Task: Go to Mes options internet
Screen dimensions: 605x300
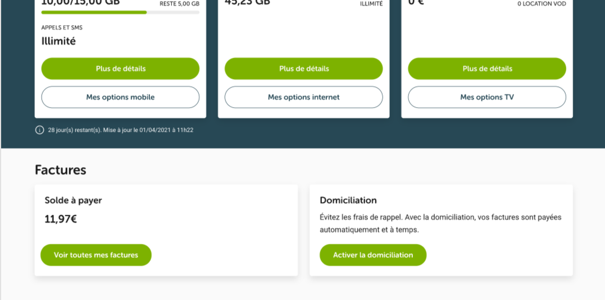Action: (x=304, y=97)
